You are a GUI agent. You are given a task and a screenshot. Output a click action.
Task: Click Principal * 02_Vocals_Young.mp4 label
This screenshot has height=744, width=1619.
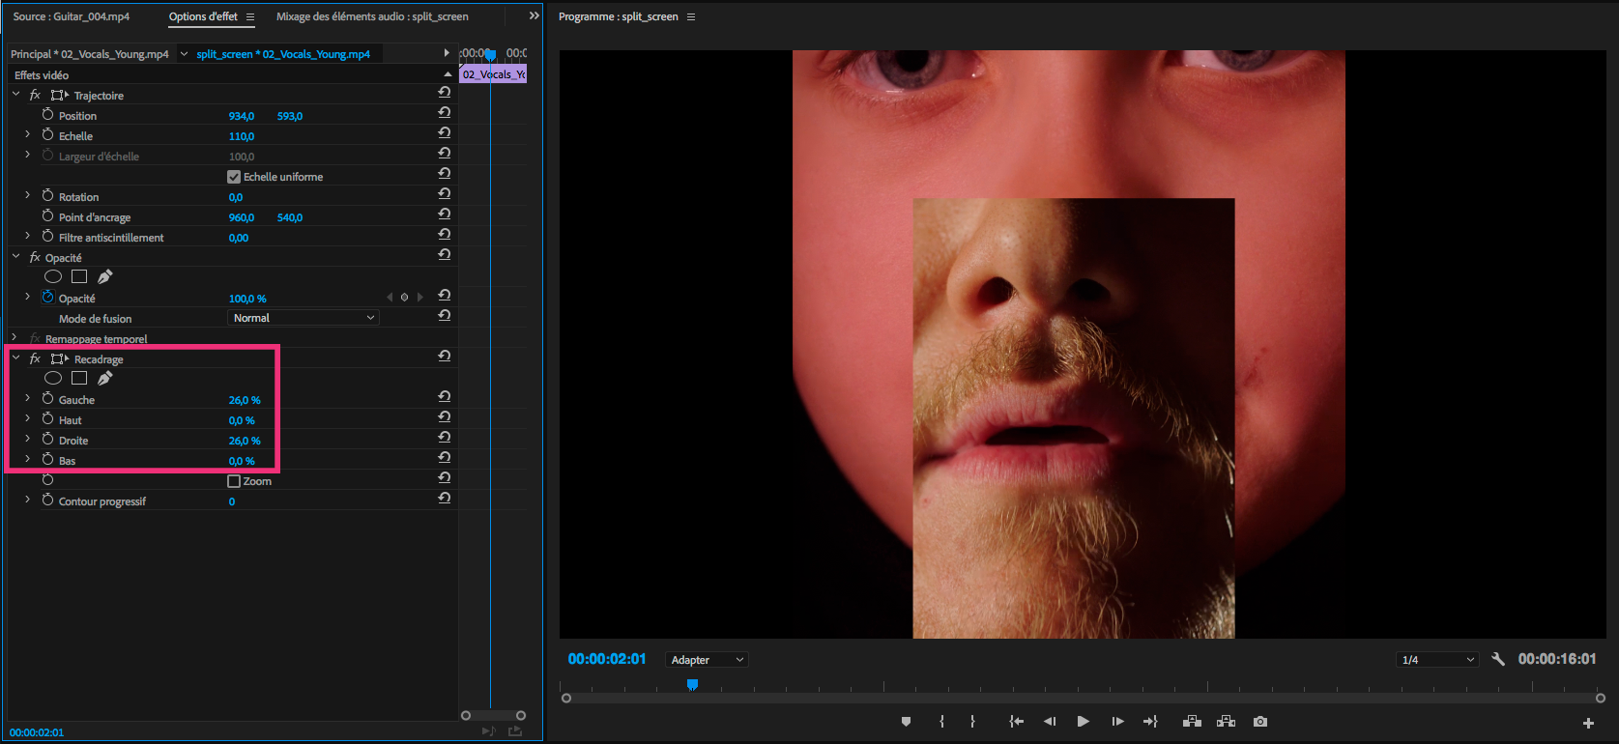click(90, 54)
